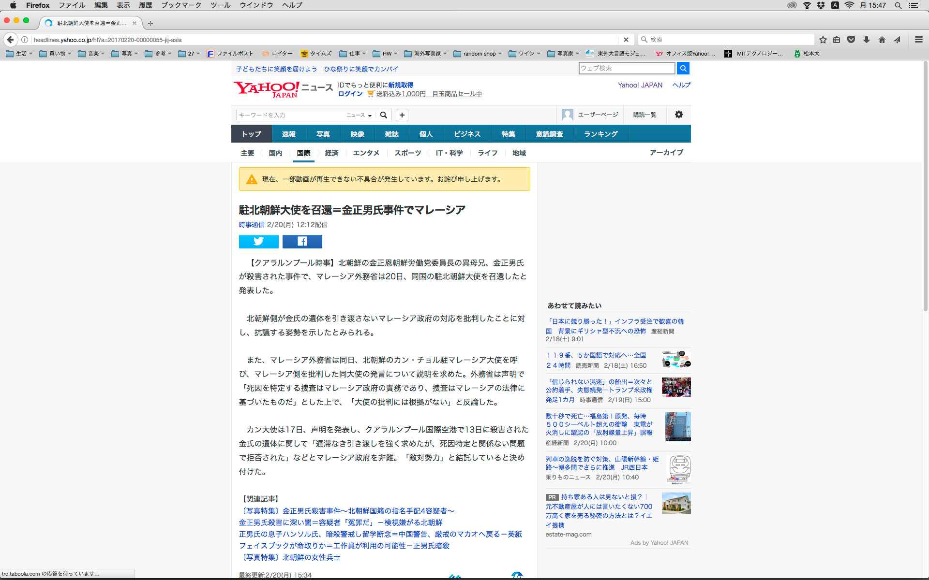Click the Firefox home toolbar icon
The image size is (929, 580).
point(882,40)
